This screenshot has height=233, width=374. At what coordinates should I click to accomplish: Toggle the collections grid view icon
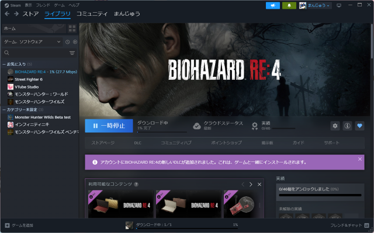click(72, 29)
